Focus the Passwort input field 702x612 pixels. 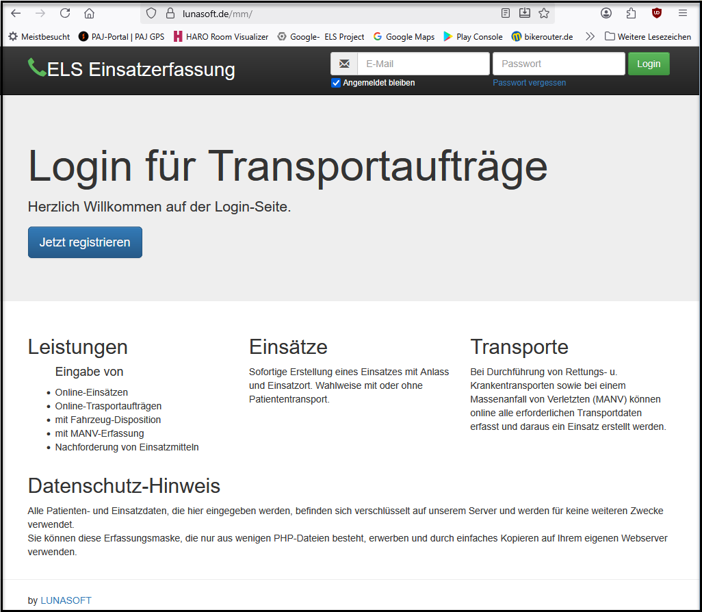pos(558,64)
